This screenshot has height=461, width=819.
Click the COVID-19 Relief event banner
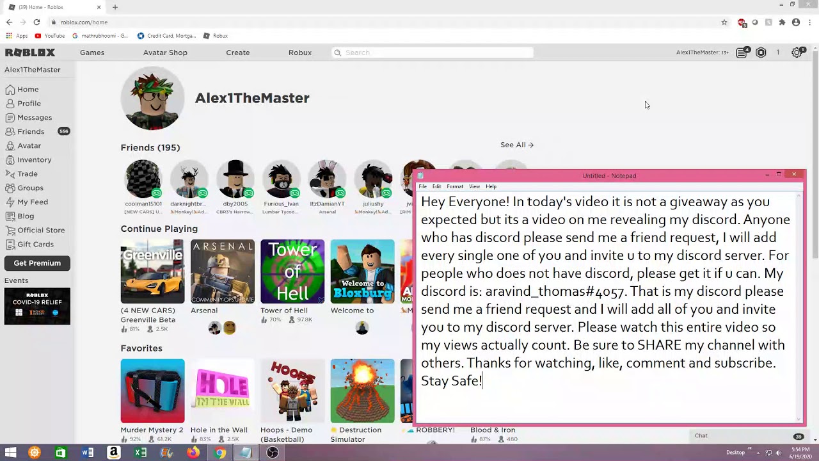pyautogui.click(x=37, y=307)
